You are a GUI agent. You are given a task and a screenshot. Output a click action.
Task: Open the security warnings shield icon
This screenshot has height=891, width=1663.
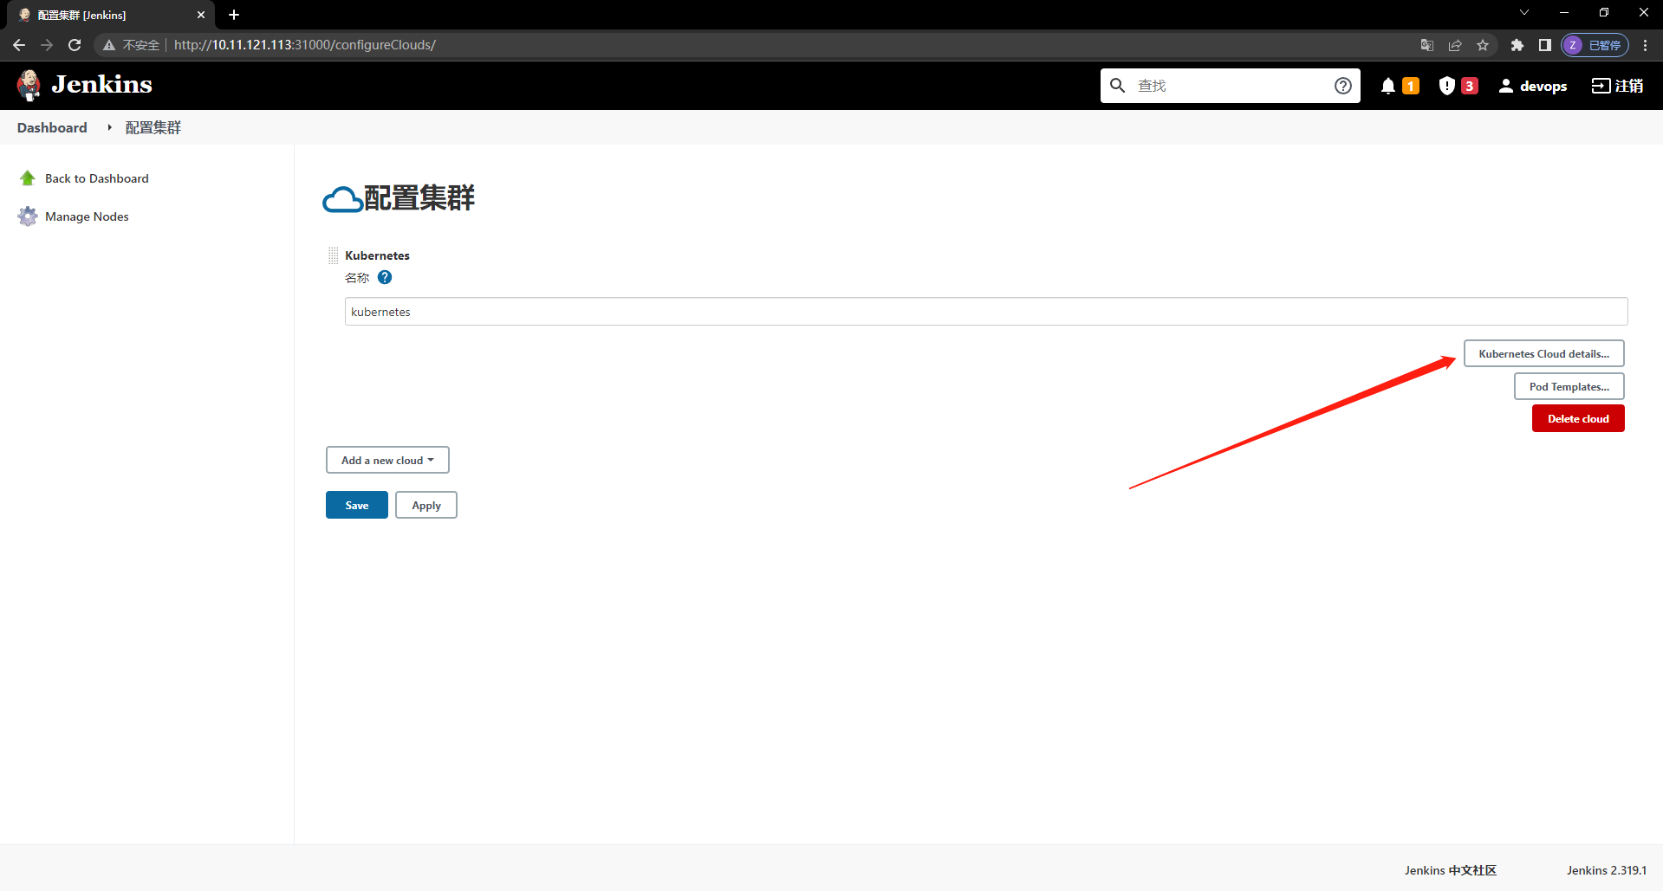(x=1446, y=86)
